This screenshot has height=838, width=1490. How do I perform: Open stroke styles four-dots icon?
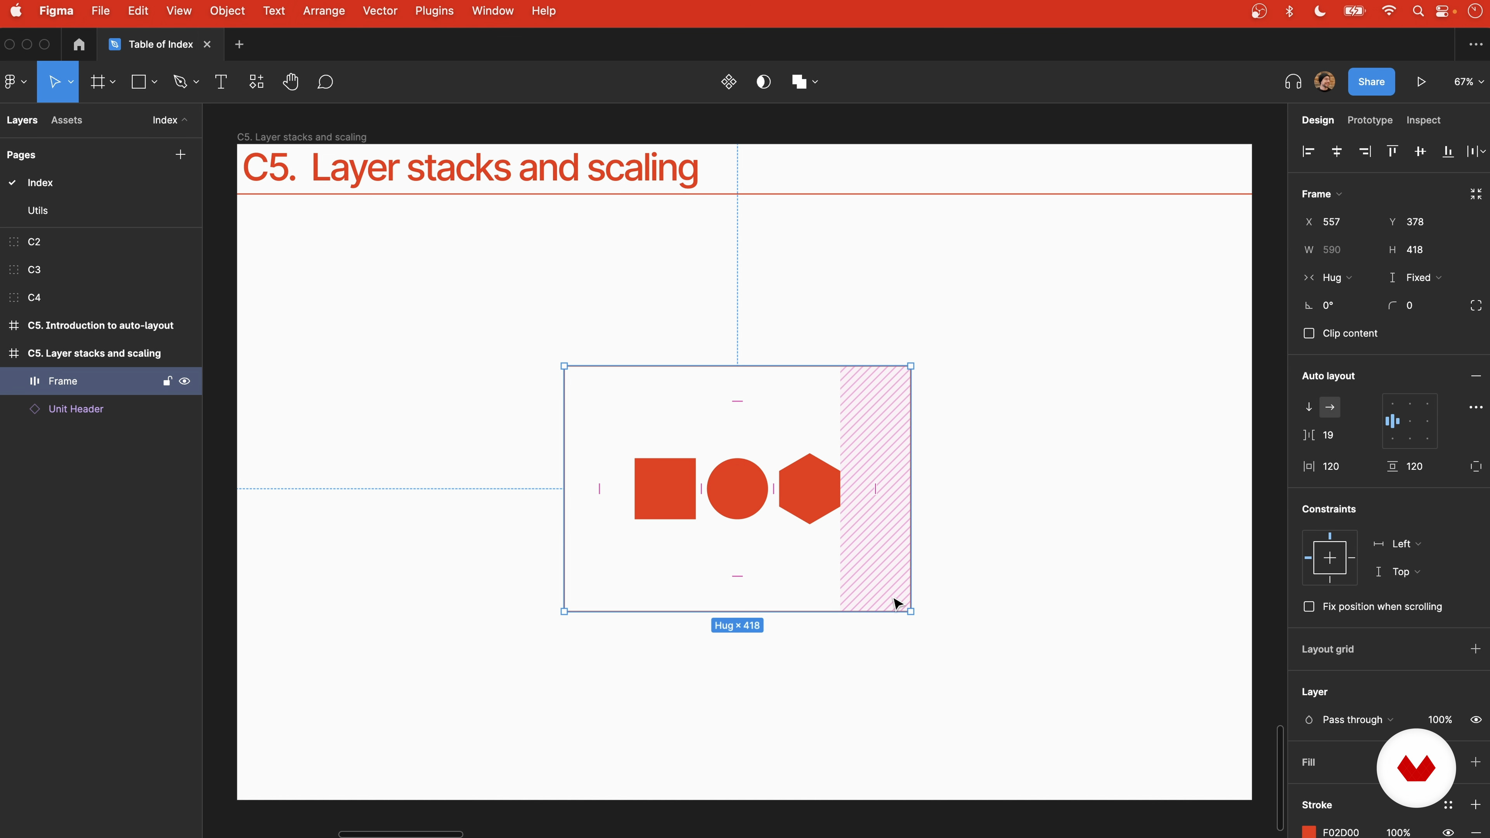click(1448, 805)
